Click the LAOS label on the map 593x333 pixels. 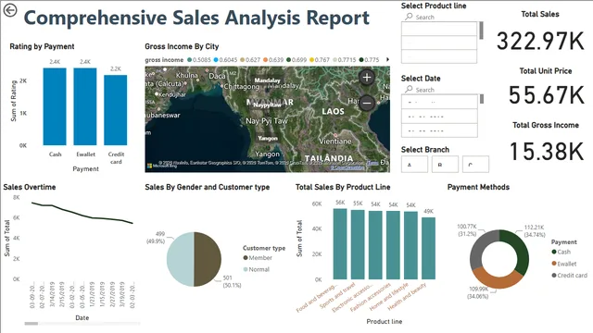click(333, 111)
